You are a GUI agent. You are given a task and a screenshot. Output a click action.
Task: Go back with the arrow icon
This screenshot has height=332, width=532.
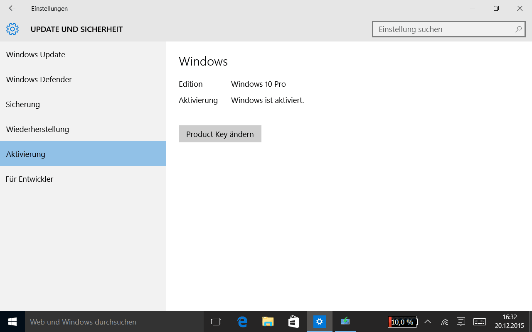[12, 8]
